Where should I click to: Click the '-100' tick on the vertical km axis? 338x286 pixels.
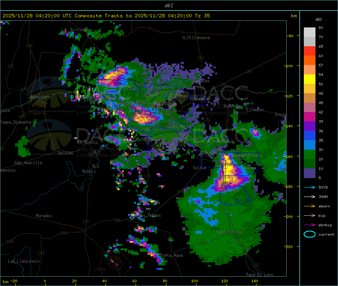[288, 66]
